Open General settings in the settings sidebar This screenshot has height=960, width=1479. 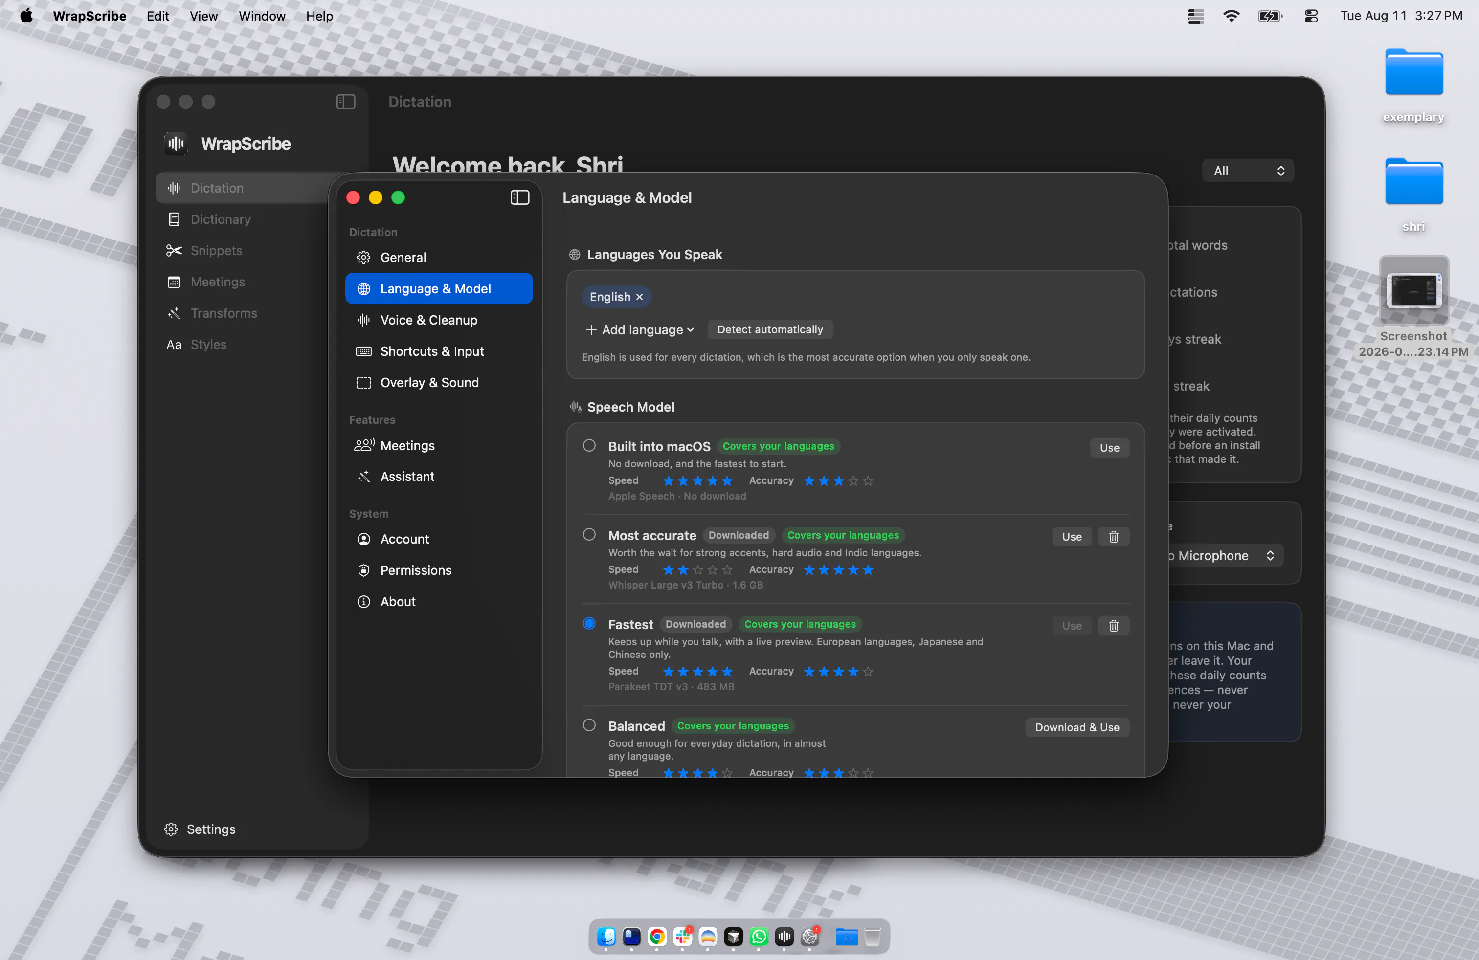point(439,257)
